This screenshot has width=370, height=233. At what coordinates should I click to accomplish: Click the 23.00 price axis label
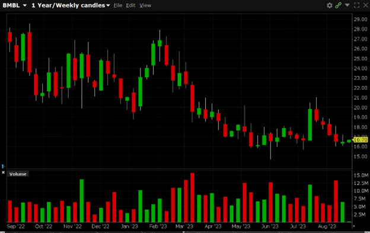pyautogui.click(x=361, y=78)
